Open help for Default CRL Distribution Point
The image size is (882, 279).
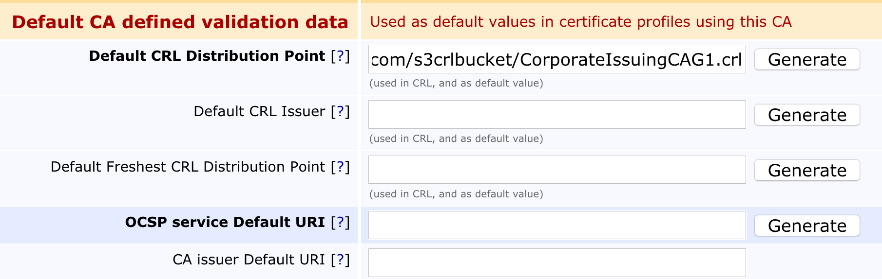click(x=340, y=56)
